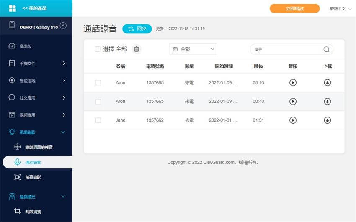Viewport: 356px width, 222px height.
Task: Click the name Jane in table
Action: coord(120,120)
